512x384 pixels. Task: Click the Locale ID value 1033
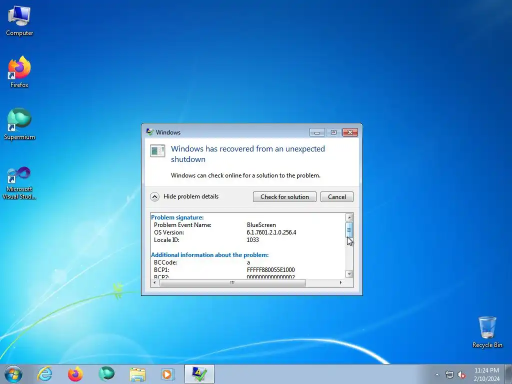click(x=252, y=240)
